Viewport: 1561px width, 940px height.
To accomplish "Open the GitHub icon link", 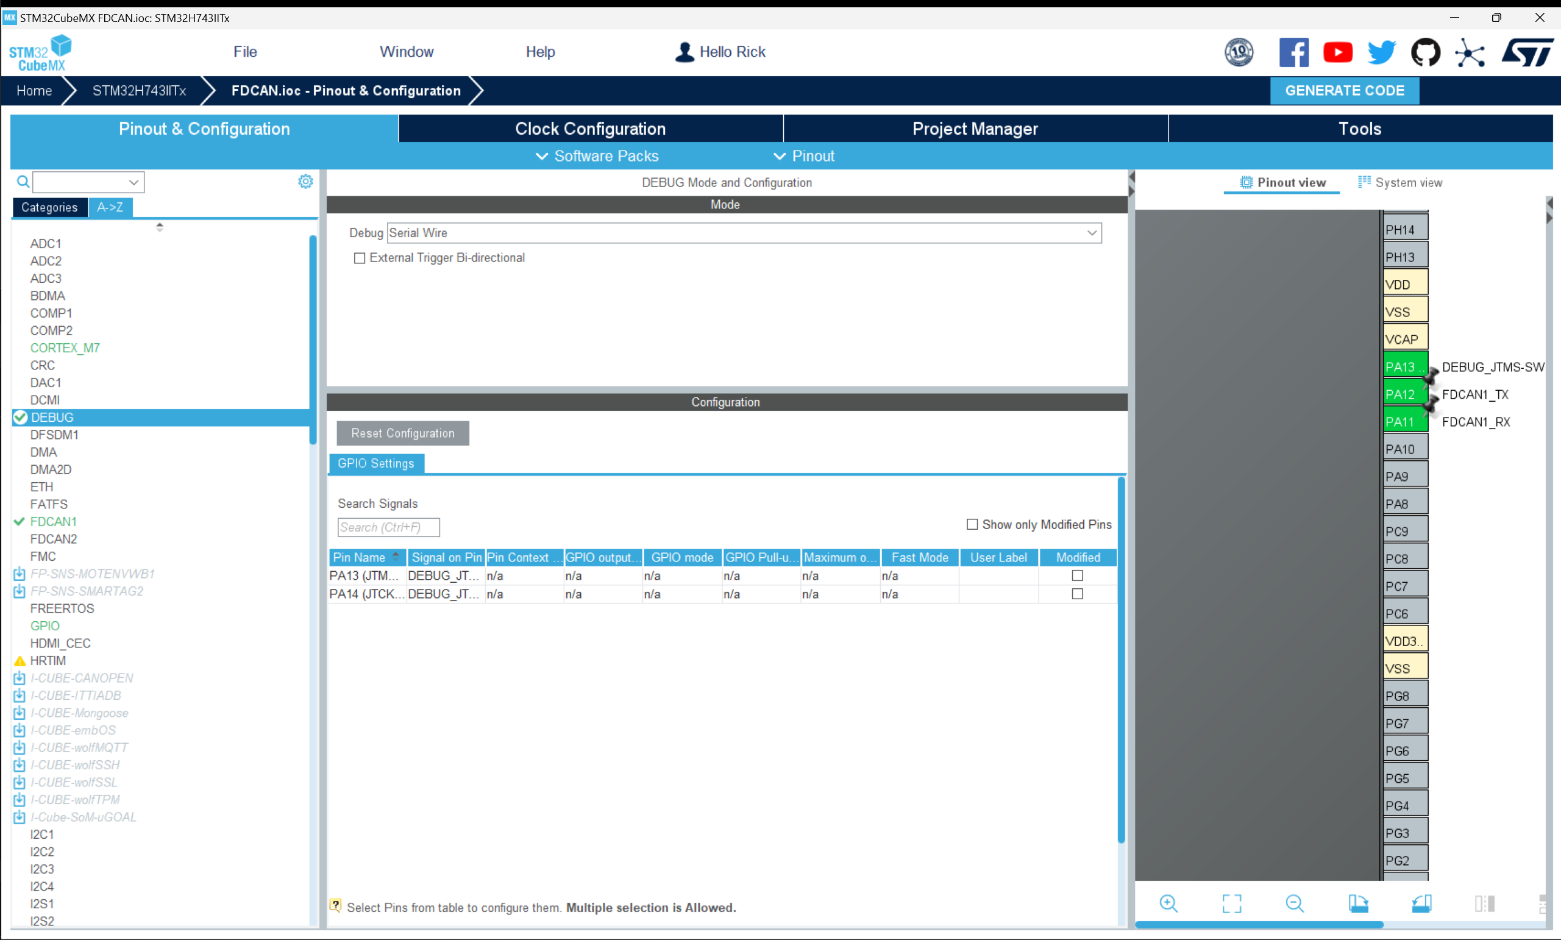I will [x=1425, y=52].
